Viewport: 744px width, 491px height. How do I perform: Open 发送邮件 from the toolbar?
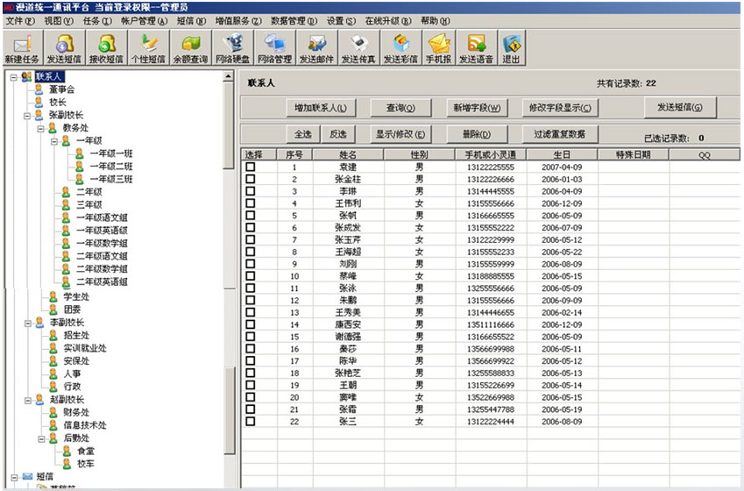317,47
